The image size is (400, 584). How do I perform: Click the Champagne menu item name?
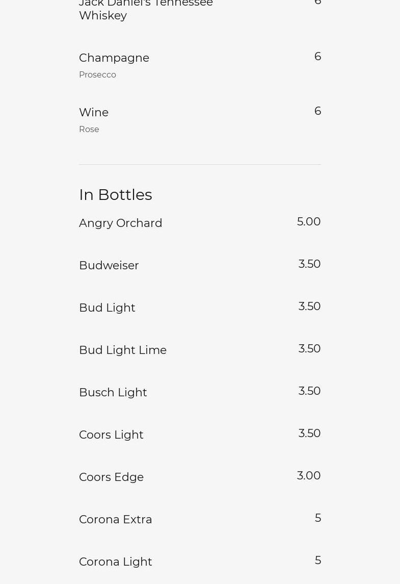point(114,58)
